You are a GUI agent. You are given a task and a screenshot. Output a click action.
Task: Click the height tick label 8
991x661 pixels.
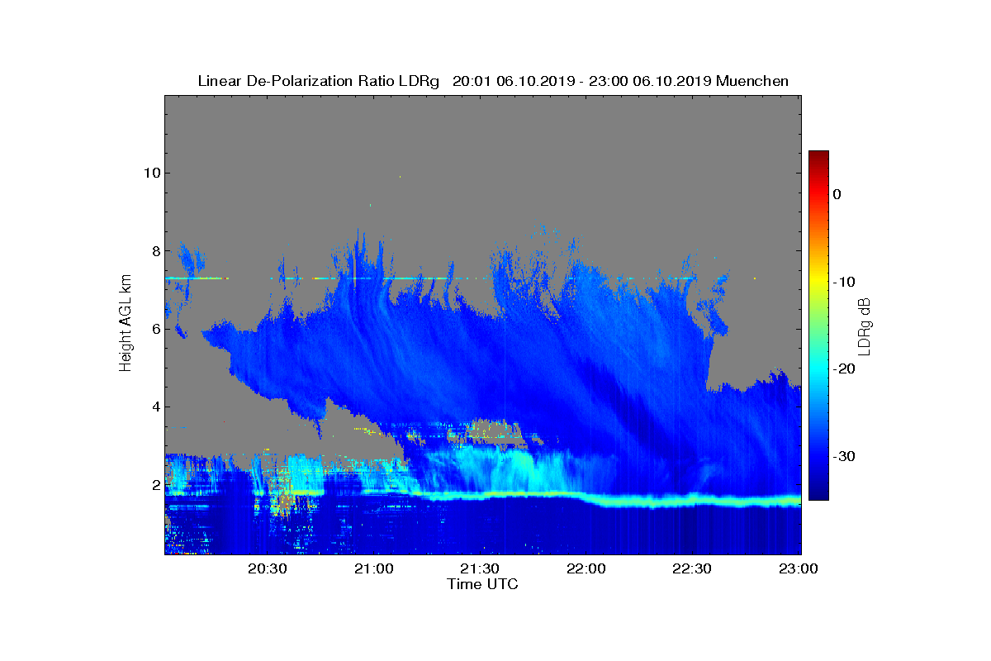(154, 250)
